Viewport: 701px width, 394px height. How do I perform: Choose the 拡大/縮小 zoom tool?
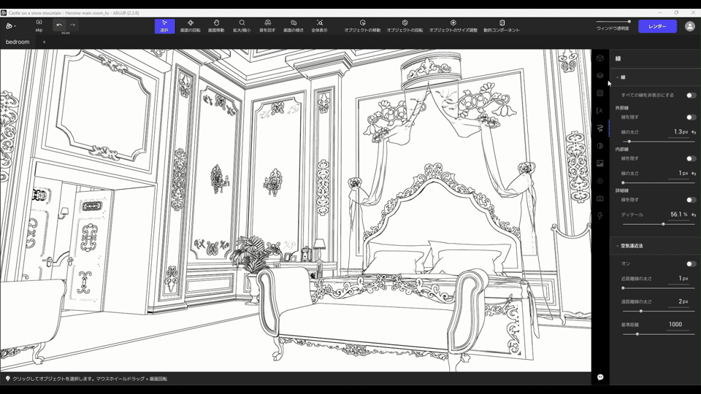tap(242, 26)
